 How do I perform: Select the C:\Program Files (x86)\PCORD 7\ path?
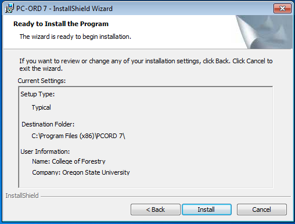78,136
